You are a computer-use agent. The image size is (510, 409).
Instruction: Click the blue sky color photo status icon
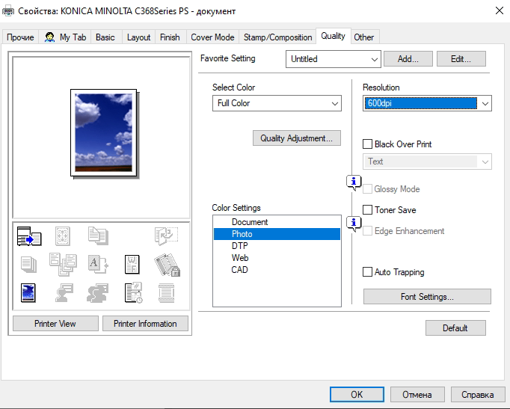pos(28,293)
